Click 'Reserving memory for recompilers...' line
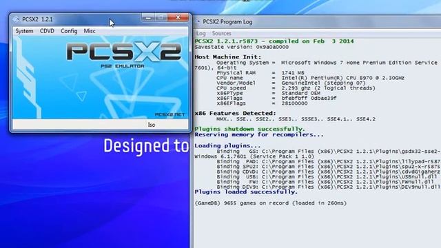 259,135
